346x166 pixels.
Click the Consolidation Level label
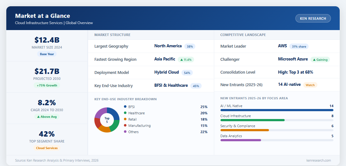point(238,72)
